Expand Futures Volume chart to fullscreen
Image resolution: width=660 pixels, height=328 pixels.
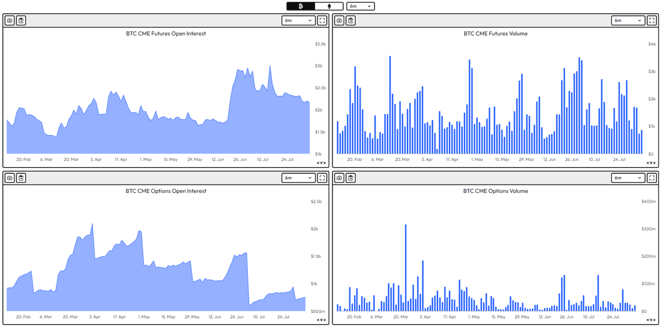tap(652, 20)
